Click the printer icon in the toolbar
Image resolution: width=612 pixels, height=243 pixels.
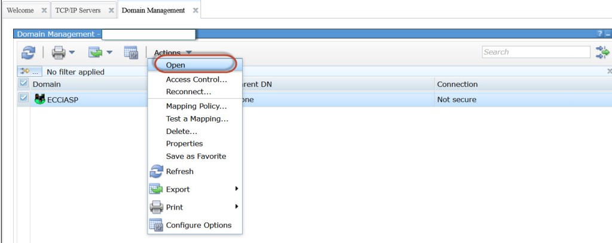59,53
